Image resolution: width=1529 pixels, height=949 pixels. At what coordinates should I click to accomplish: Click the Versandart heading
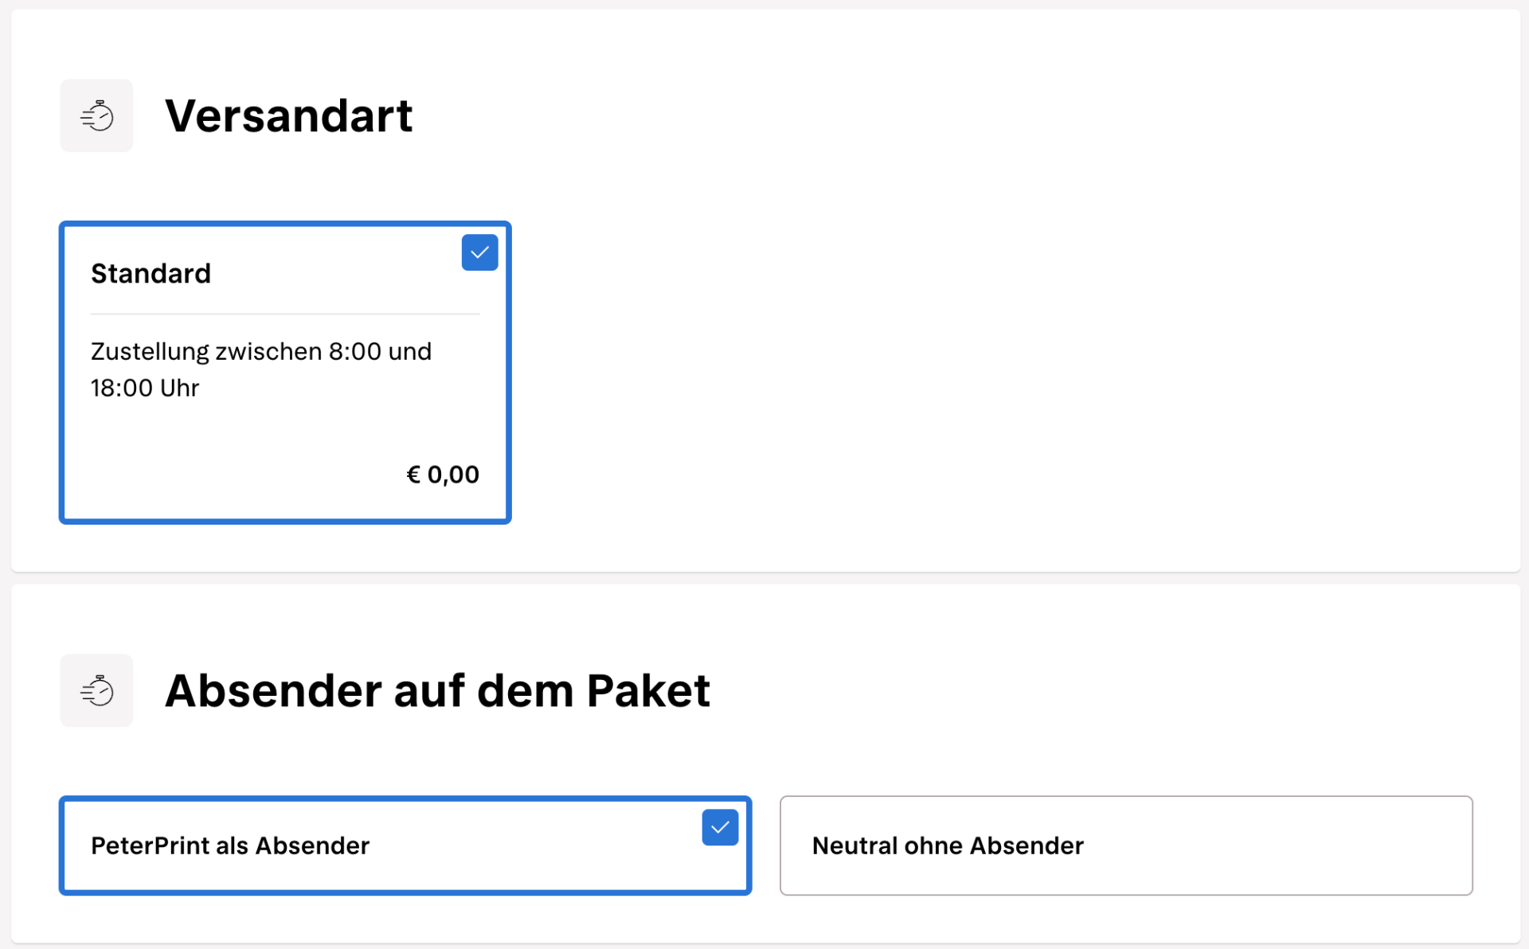click(x=289, y=115)
